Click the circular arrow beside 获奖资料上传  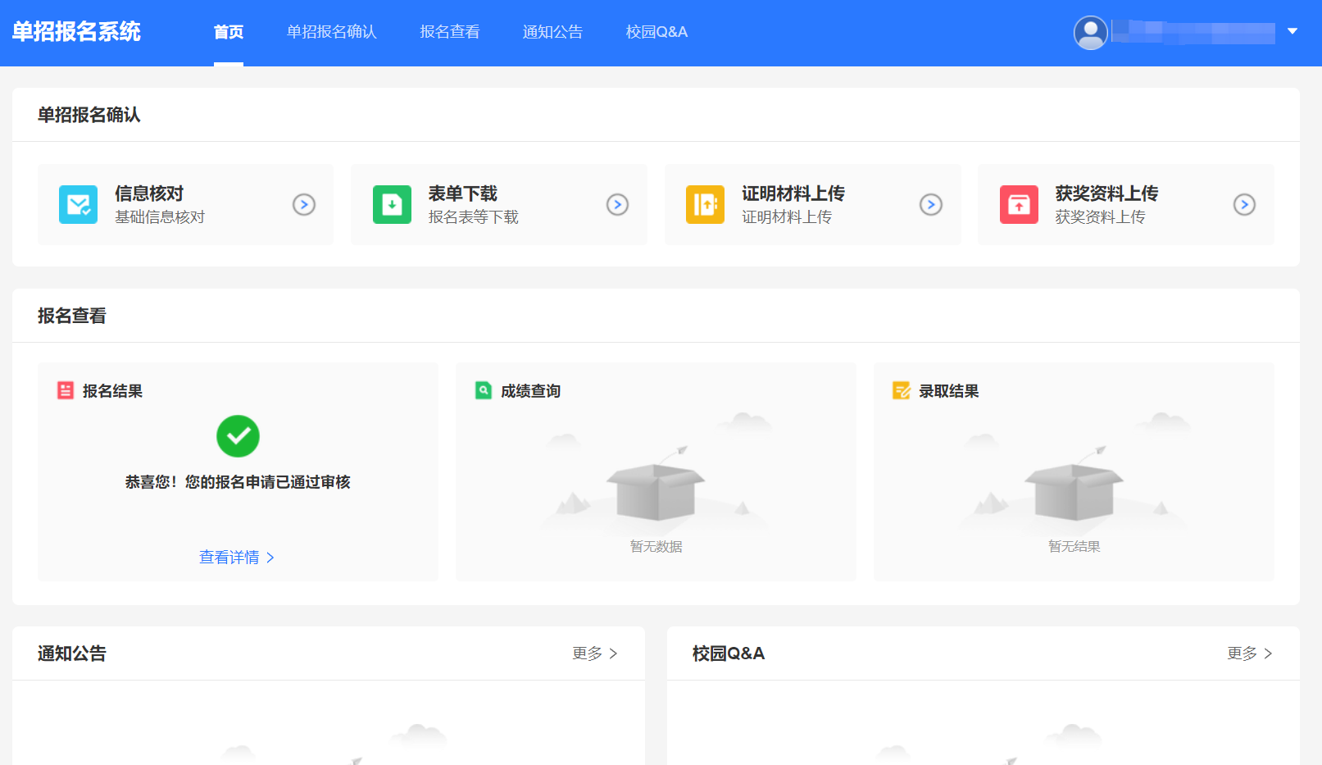(x=1244, y=204)
